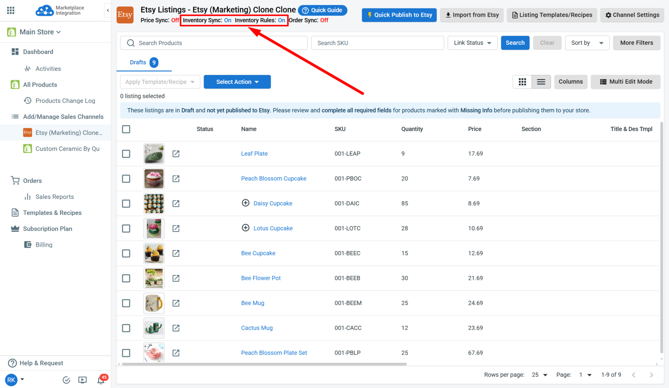This screenshot has height=388, width=669.
Task: Toggle select-all listings checkbox
Action: click(126, 129)
